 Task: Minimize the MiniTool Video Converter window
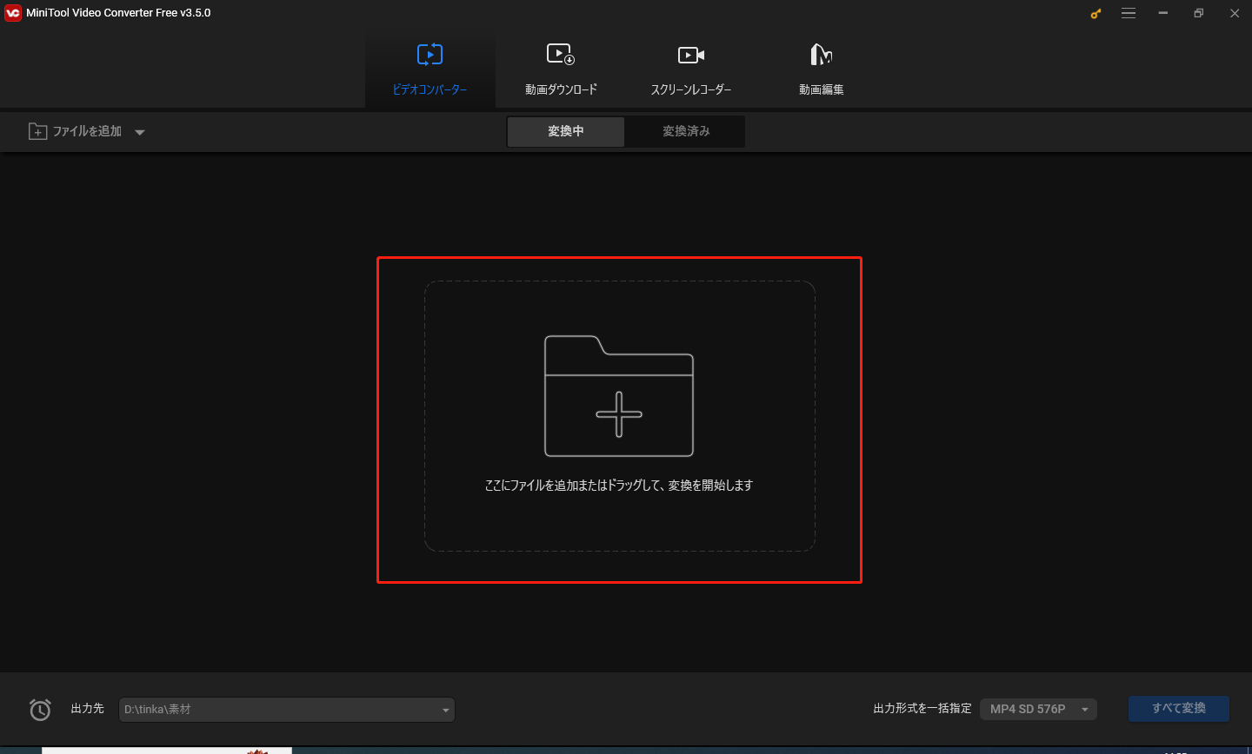click(1163, 13)
